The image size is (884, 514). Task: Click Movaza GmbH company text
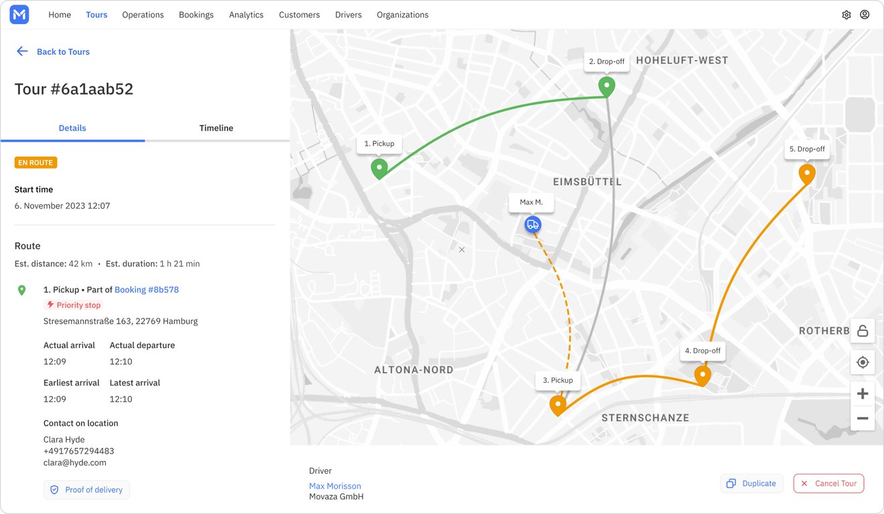(336, 497)
